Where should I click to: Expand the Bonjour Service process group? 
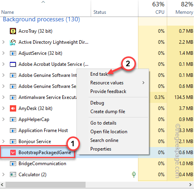click(4, 142)
